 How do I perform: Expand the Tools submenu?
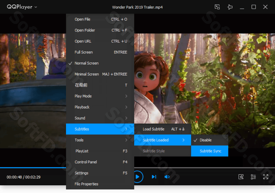pos(100,140)
